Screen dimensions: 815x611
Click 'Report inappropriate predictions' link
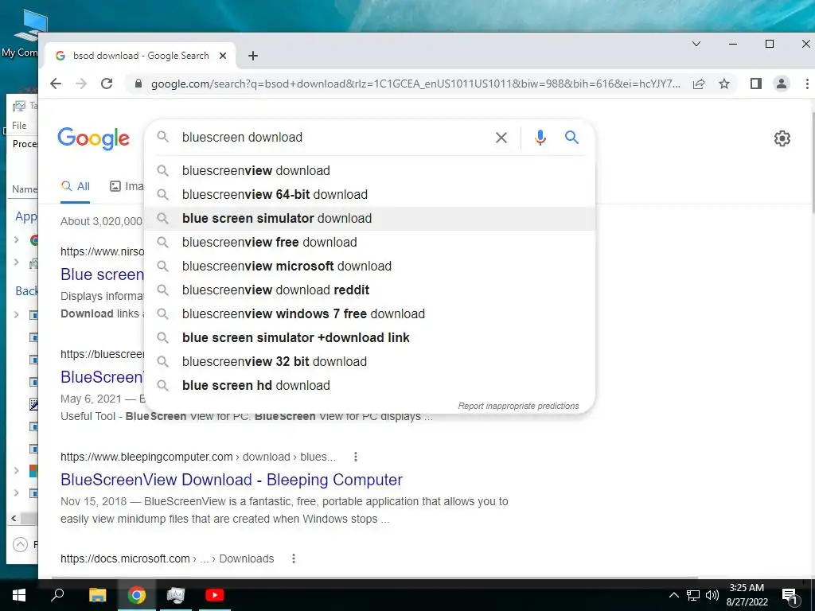pyautogui.click(x=518, y=406)
